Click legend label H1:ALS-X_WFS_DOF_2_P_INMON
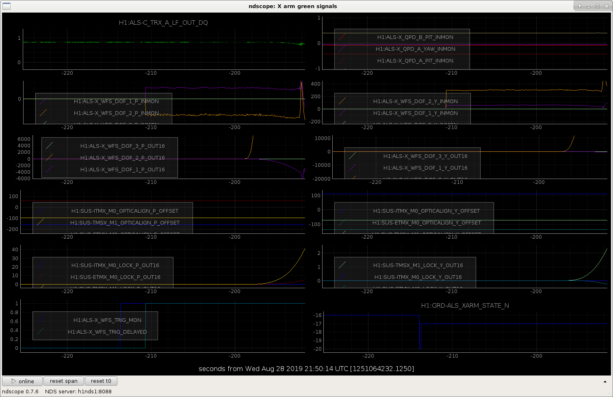This screenshot has width=613, height=397. coord(116,113)
